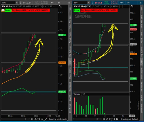Open Phase Scores tab in SPY sidebar
This screenshot has width=144, height=122.
pyautogui.click(x=142, y=73)
